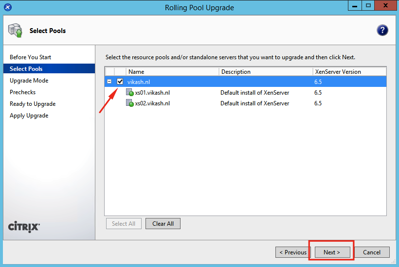Screen dimensions: 399x267
Task: Select the vikash.nl pool row name
Action: pos(138,82)
